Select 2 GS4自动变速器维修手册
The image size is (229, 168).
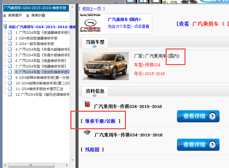coord(36,38)
